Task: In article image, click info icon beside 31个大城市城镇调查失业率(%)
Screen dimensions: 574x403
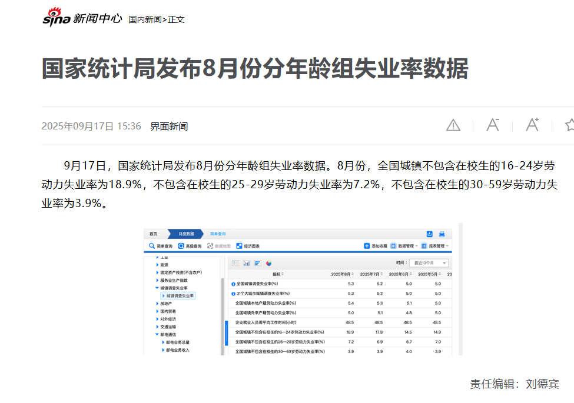Action: pos(233,294)
